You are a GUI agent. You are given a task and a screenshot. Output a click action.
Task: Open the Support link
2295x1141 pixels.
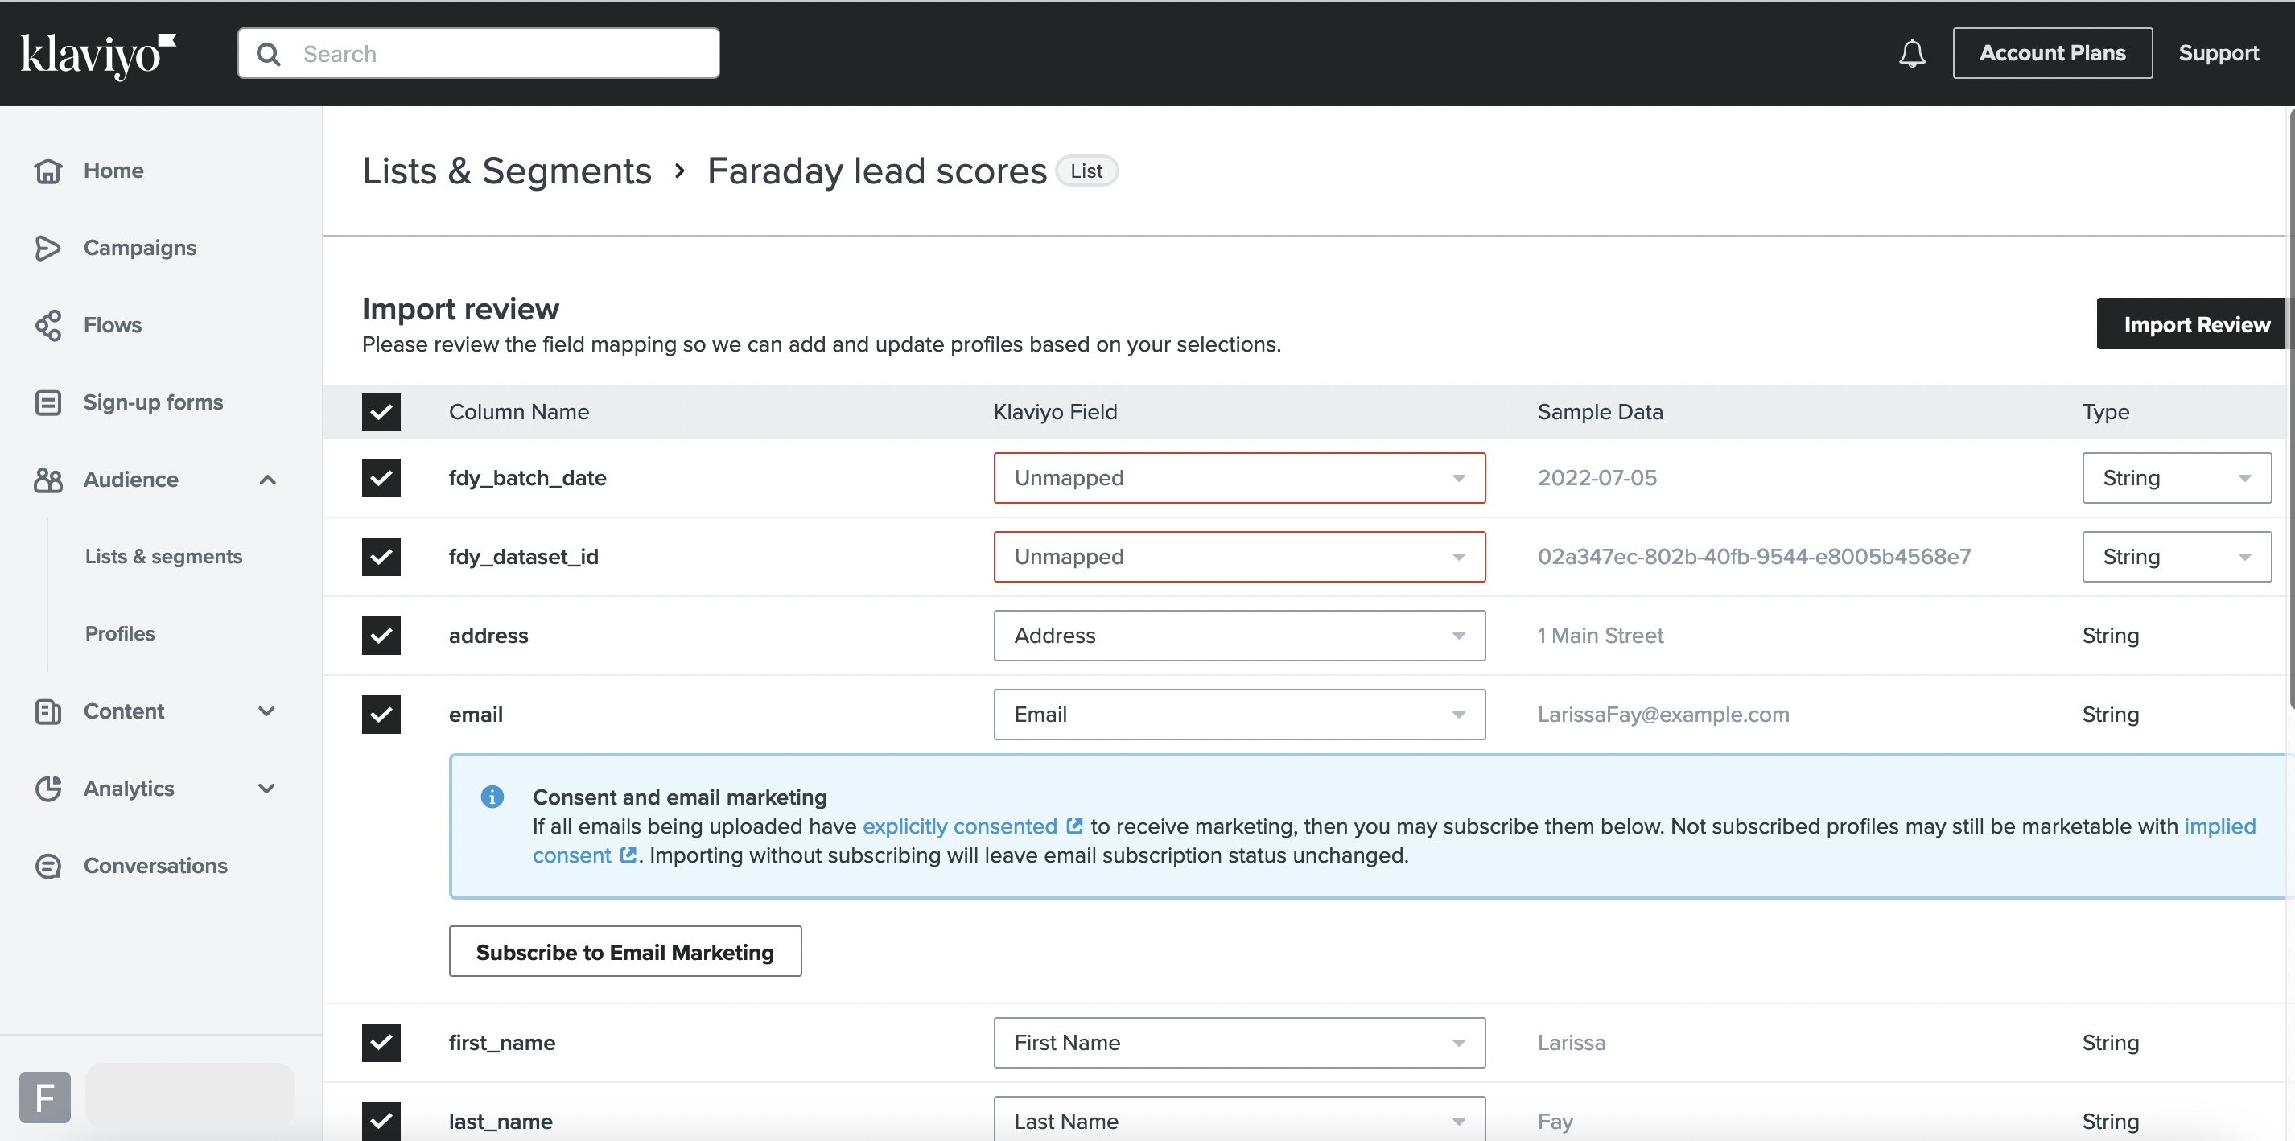click(2219, 53)
